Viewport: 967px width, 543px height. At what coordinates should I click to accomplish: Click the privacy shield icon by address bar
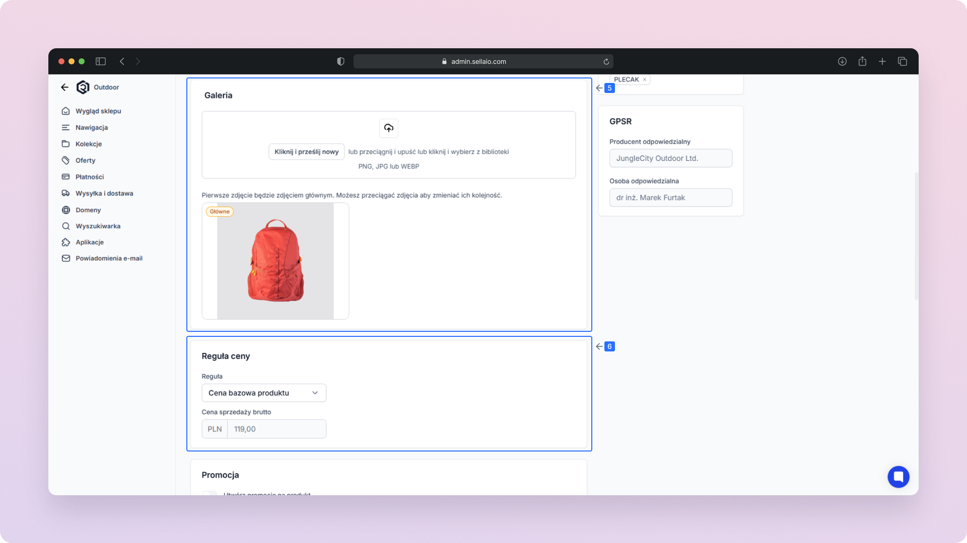click(340, 61)
